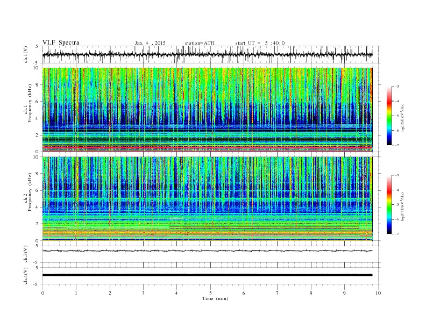Click the ch.1 PSD color scale bar
The image size is (426, 329).
point(389,116)
